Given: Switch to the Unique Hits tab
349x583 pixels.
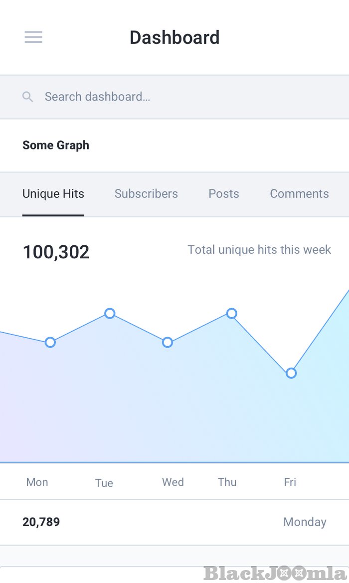Looking at the screenshot, I should (x=53, y=194).
